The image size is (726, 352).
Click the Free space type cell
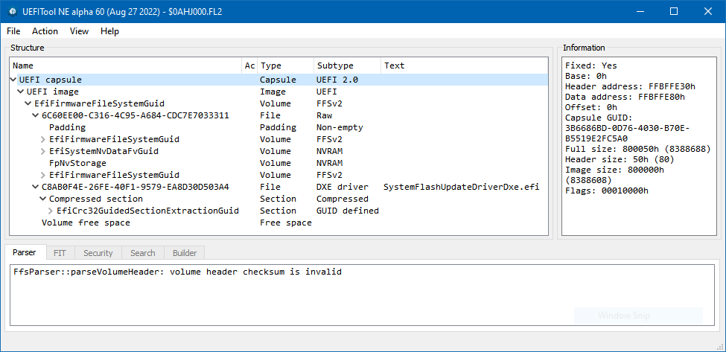(x=286, y=223)
